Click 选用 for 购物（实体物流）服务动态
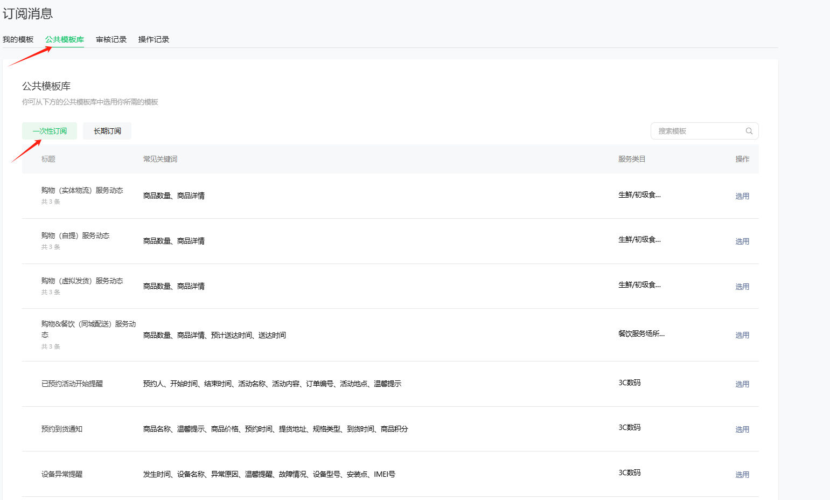This screenshot has width=830, height=500. point(742,196)
